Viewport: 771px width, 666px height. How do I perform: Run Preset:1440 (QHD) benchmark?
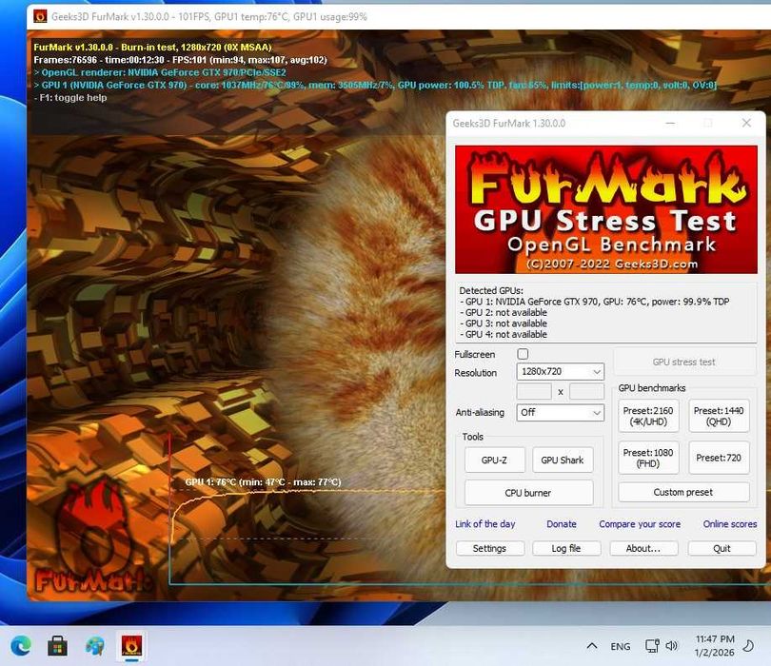tap(719, 416)
